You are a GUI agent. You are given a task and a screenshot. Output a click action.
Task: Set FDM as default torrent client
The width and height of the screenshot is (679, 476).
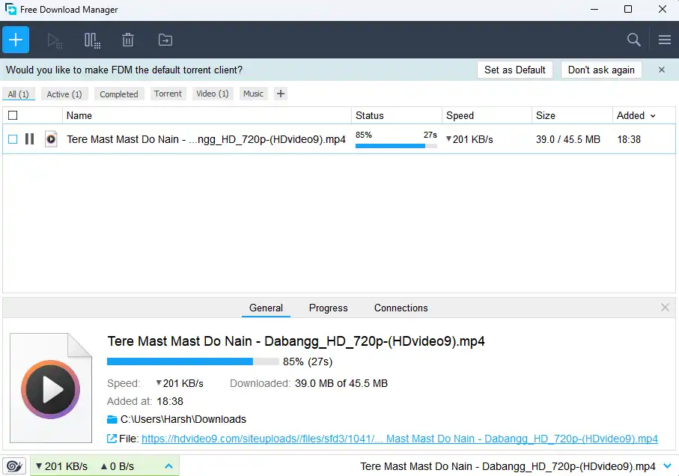click(515, 70)
